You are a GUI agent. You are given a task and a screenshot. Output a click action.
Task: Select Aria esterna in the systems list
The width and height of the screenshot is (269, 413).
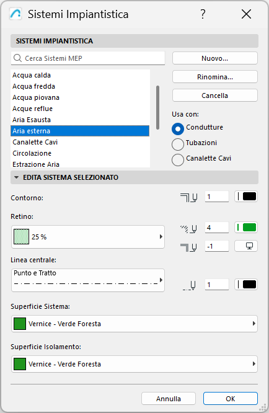point(80,131)
